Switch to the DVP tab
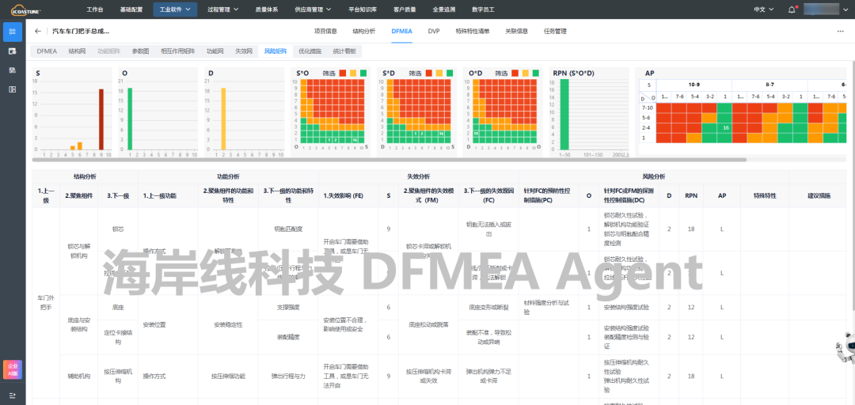Image resolution: width=855 pixels, height=405 pixels. (434, 32)
